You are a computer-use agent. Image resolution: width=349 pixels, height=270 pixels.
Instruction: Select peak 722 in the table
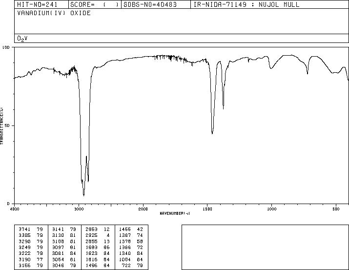(126, 266)
